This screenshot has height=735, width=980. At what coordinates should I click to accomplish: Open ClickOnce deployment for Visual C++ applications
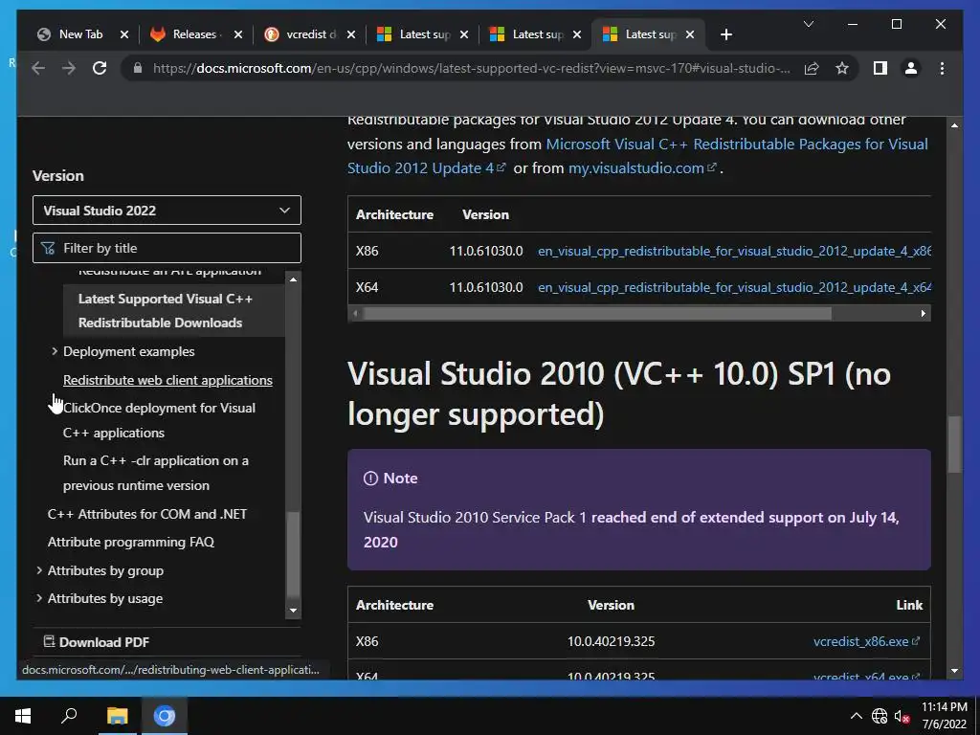tap(160, 420)
